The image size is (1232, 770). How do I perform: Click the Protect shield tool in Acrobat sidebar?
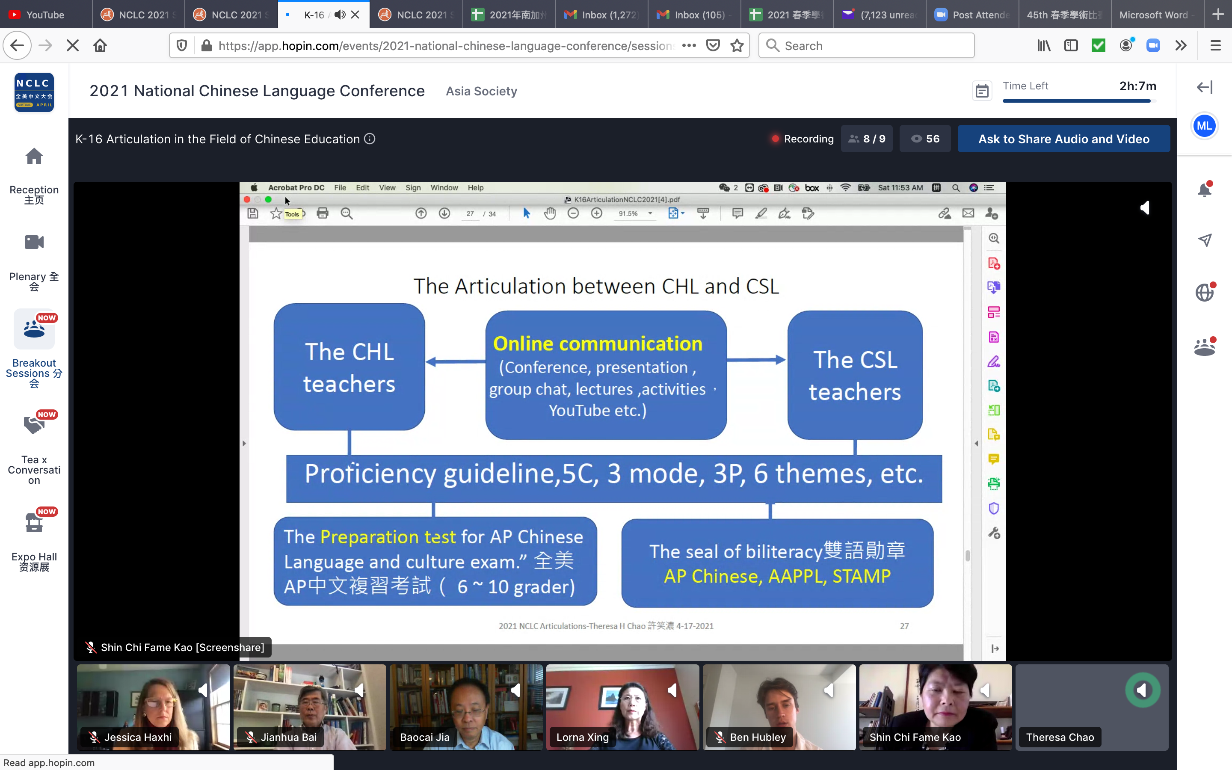pyautogui.click(x=994, y=508)
